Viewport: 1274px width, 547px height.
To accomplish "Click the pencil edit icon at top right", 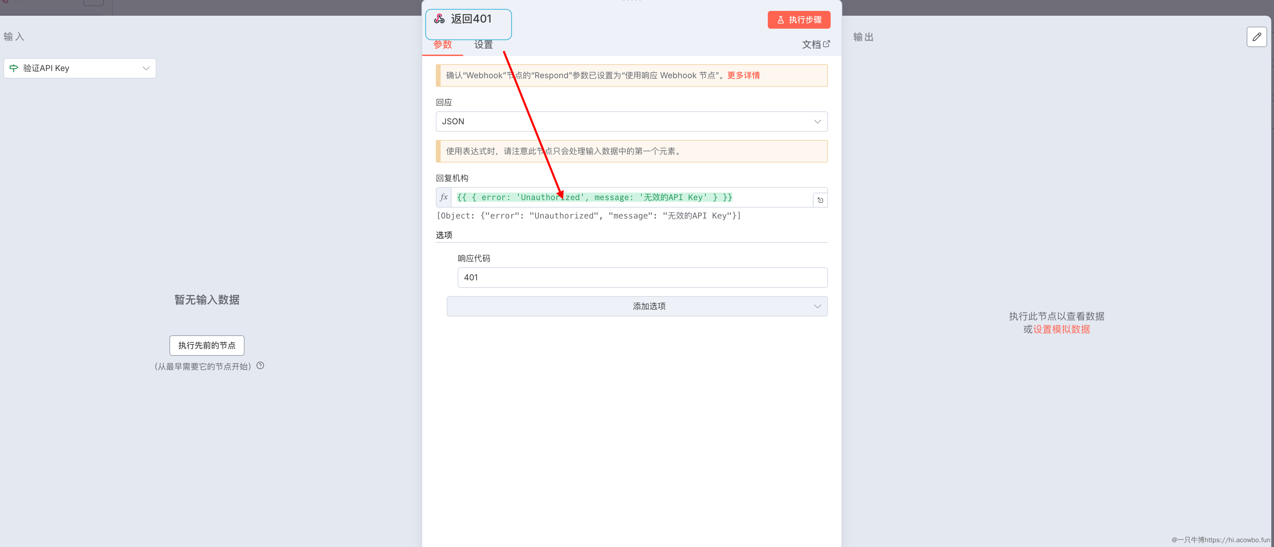I will click(1257, 37).
